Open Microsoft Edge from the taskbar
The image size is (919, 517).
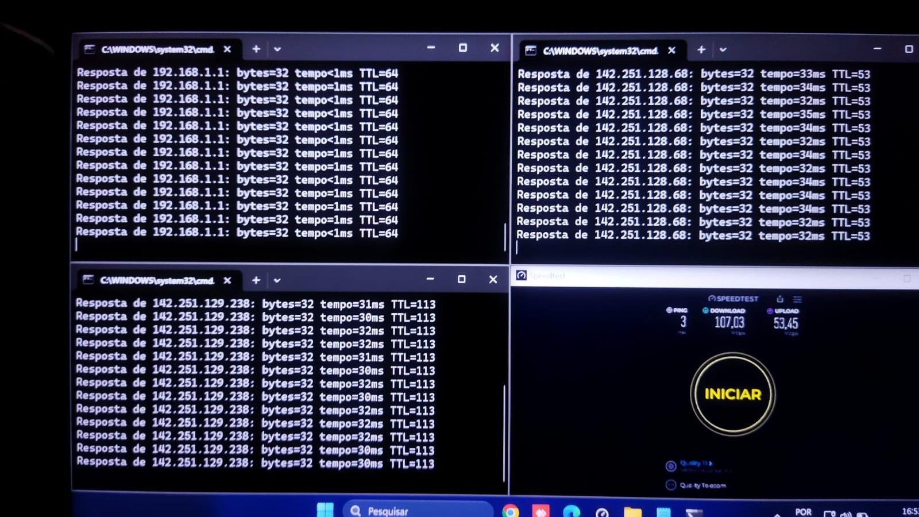coord(572,511)
